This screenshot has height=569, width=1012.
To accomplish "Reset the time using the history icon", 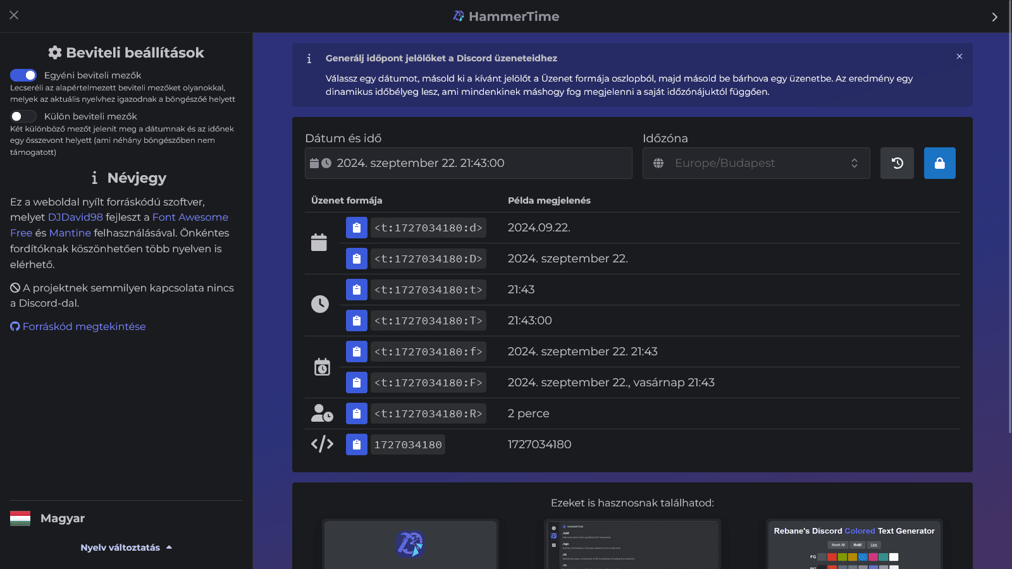I will [x=897, y=162].
